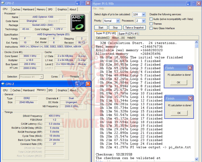This screenshot has width=202, height=162.
Task: Open the Calculate(C) menu
Action: 103,38
